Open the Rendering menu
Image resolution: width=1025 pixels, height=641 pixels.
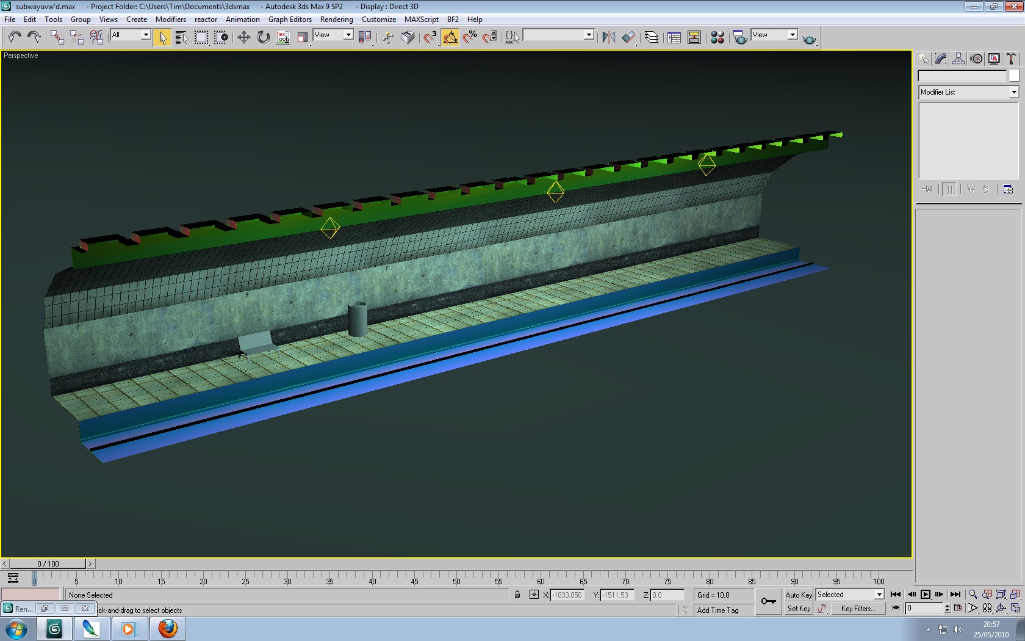pos(336,20)
